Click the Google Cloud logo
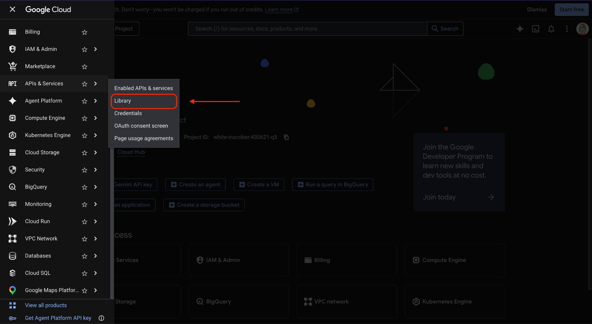 (48, 10)
